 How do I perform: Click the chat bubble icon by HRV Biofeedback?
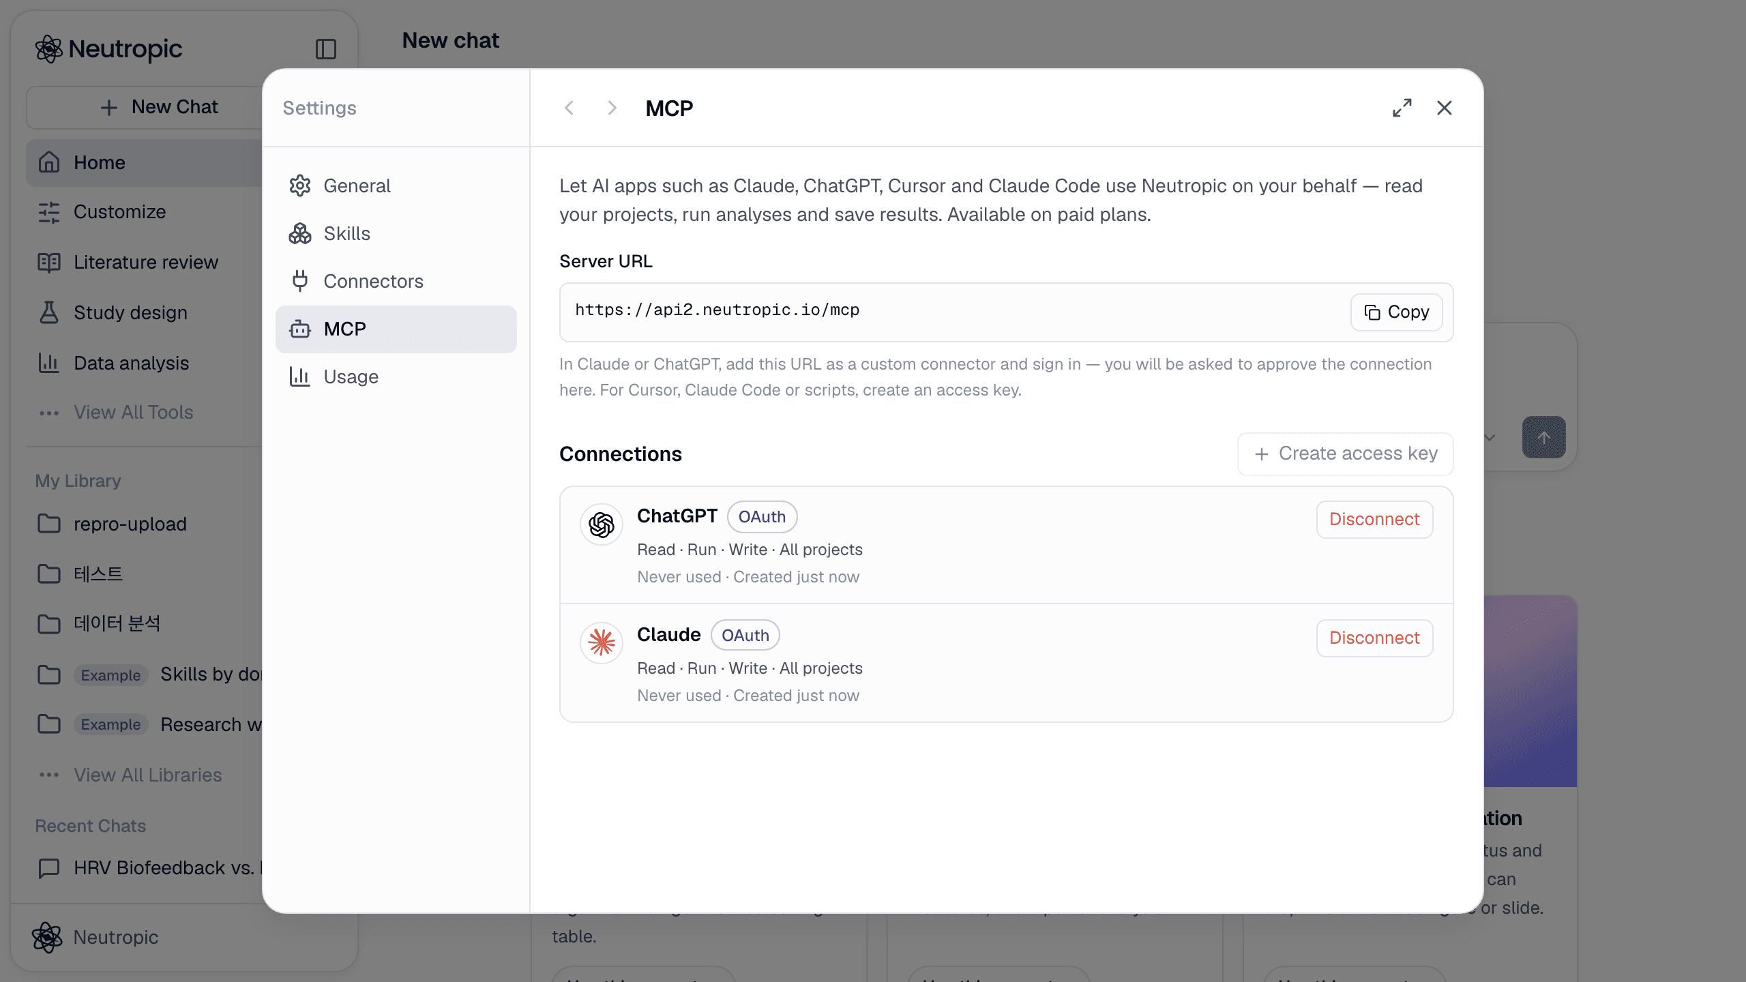(49, 868)
